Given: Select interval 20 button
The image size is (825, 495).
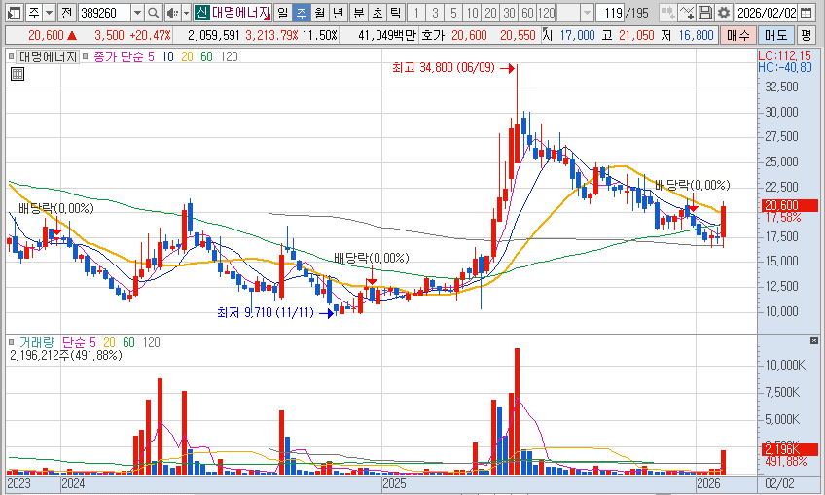Looking at the screenshot, I should 490,12.
